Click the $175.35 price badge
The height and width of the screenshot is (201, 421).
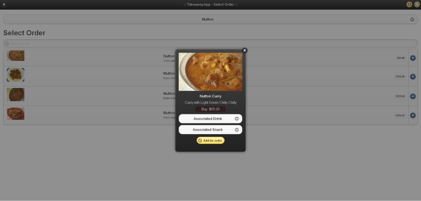tap(400, 116)
